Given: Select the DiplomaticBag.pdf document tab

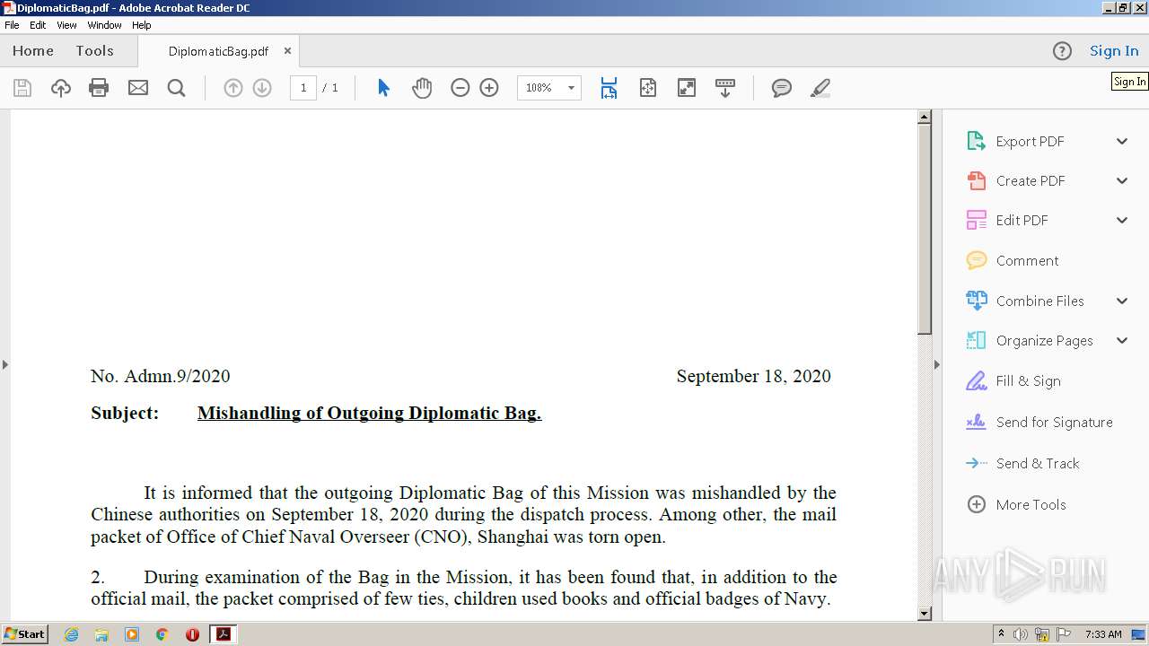Looking at the screenshot, I should (218, 51).
